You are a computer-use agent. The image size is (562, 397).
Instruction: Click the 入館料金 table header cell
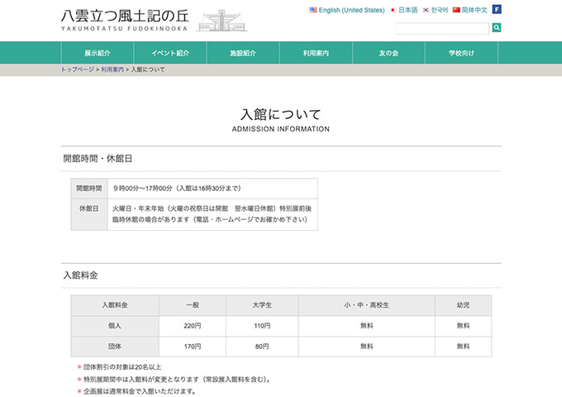click(115, 305)
